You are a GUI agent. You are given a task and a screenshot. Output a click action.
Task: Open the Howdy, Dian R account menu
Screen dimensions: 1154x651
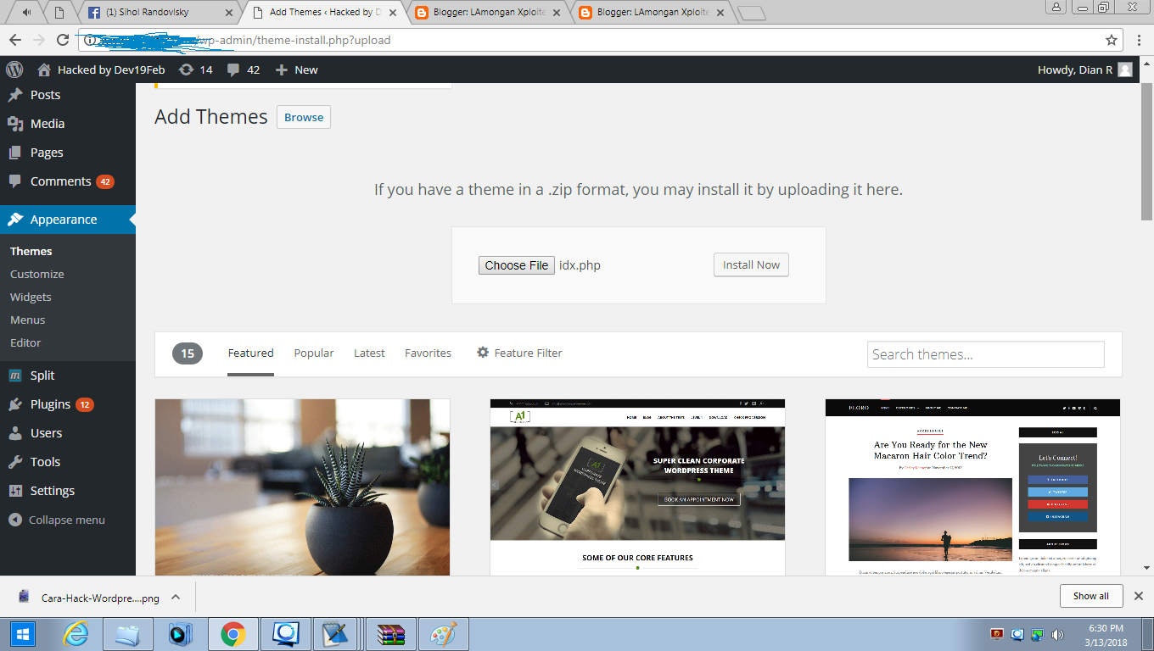pyautogui.click(x=1078, y=70)
